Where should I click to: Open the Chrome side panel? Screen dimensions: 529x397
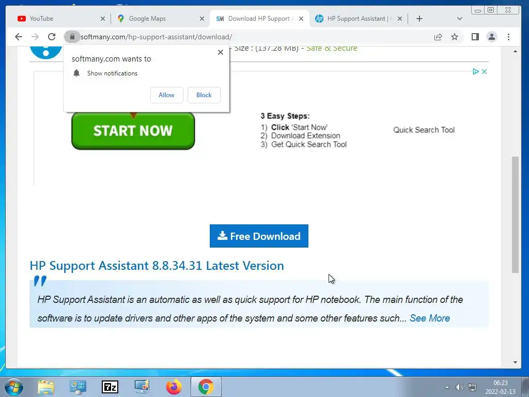point(475,37)
